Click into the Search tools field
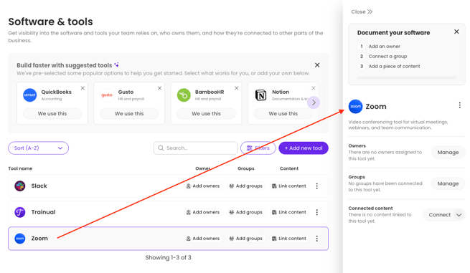The image size is (470, 273). pyautogui.click(x=195, y=148)
